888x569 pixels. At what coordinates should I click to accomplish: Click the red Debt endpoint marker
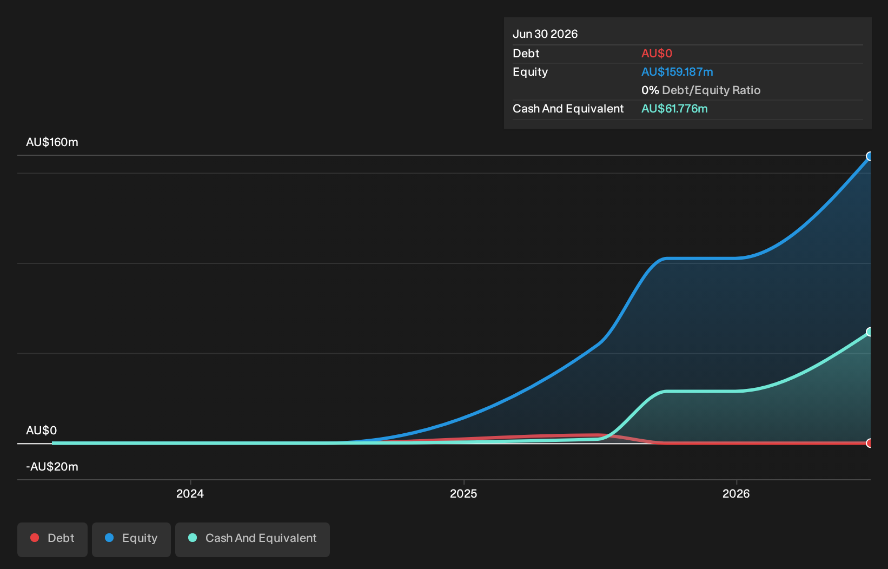[870, 443]
